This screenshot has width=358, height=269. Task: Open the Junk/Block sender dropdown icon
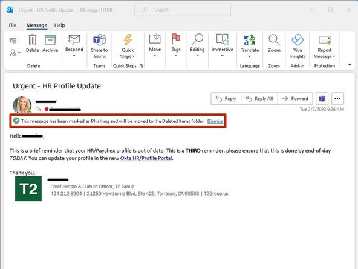point(15,53)
